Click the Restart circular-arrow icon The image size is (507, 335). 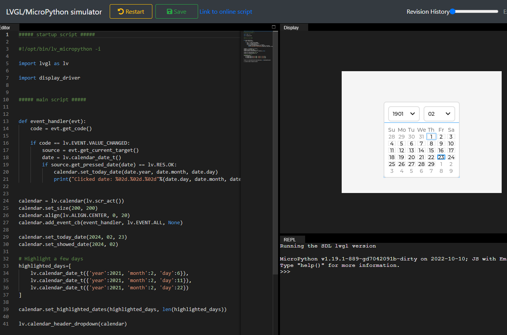pyautogui.click(x=120, y=11)
